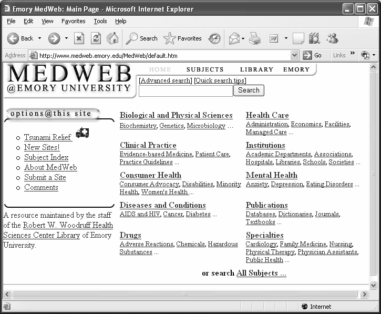The width and height of the screenshot is (381, 314).
Task: Open the Mail dropdown arrow
Action: [243, 38]
